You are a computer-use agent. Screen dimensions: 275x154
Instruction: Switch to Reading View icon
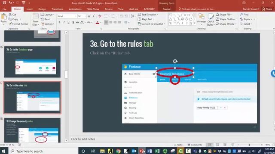pyautogui.click(x=225, y=145)
